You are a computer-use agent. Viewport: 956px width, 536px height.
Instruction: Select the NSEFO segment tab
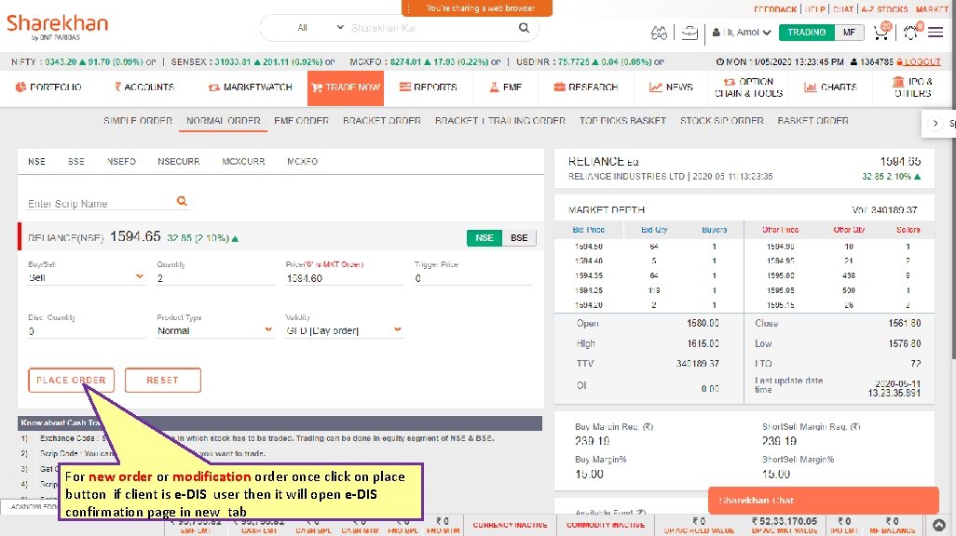pyautogui.click(x=121, y=161)
